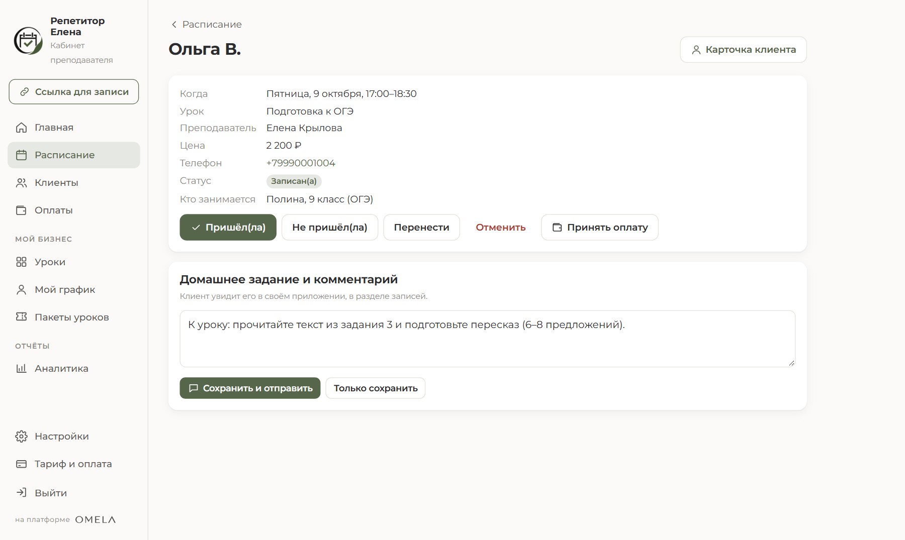Click the Перенести button

[422, 228]
